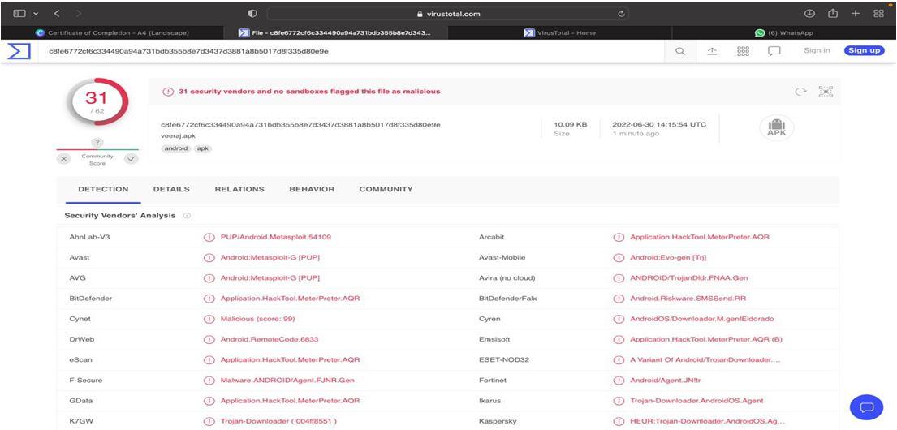Click the 10.09 KB size value
This screenshot has height=430, width=897.
click(x=571, y=124)
